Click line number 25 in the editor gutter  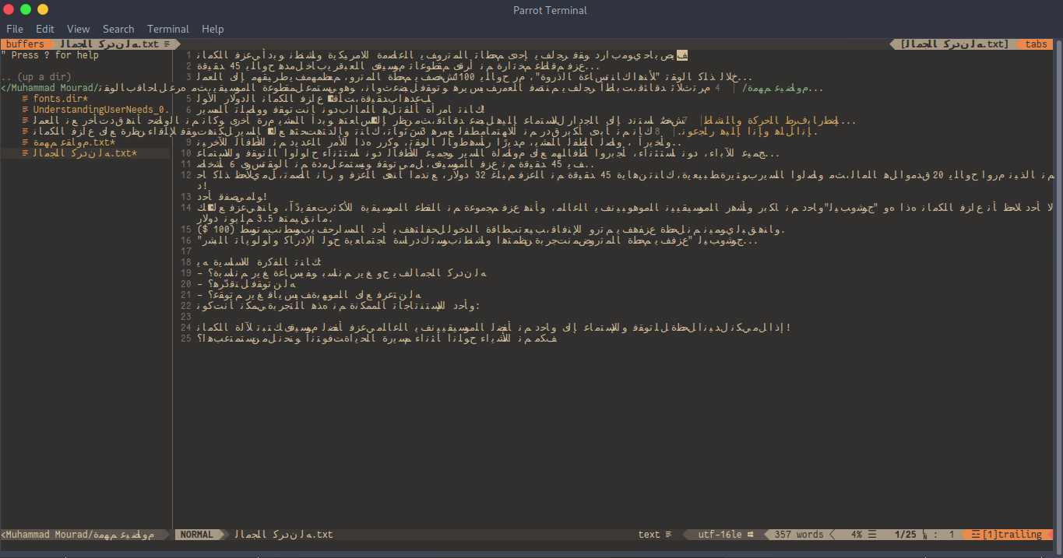[x=185, y=339]
